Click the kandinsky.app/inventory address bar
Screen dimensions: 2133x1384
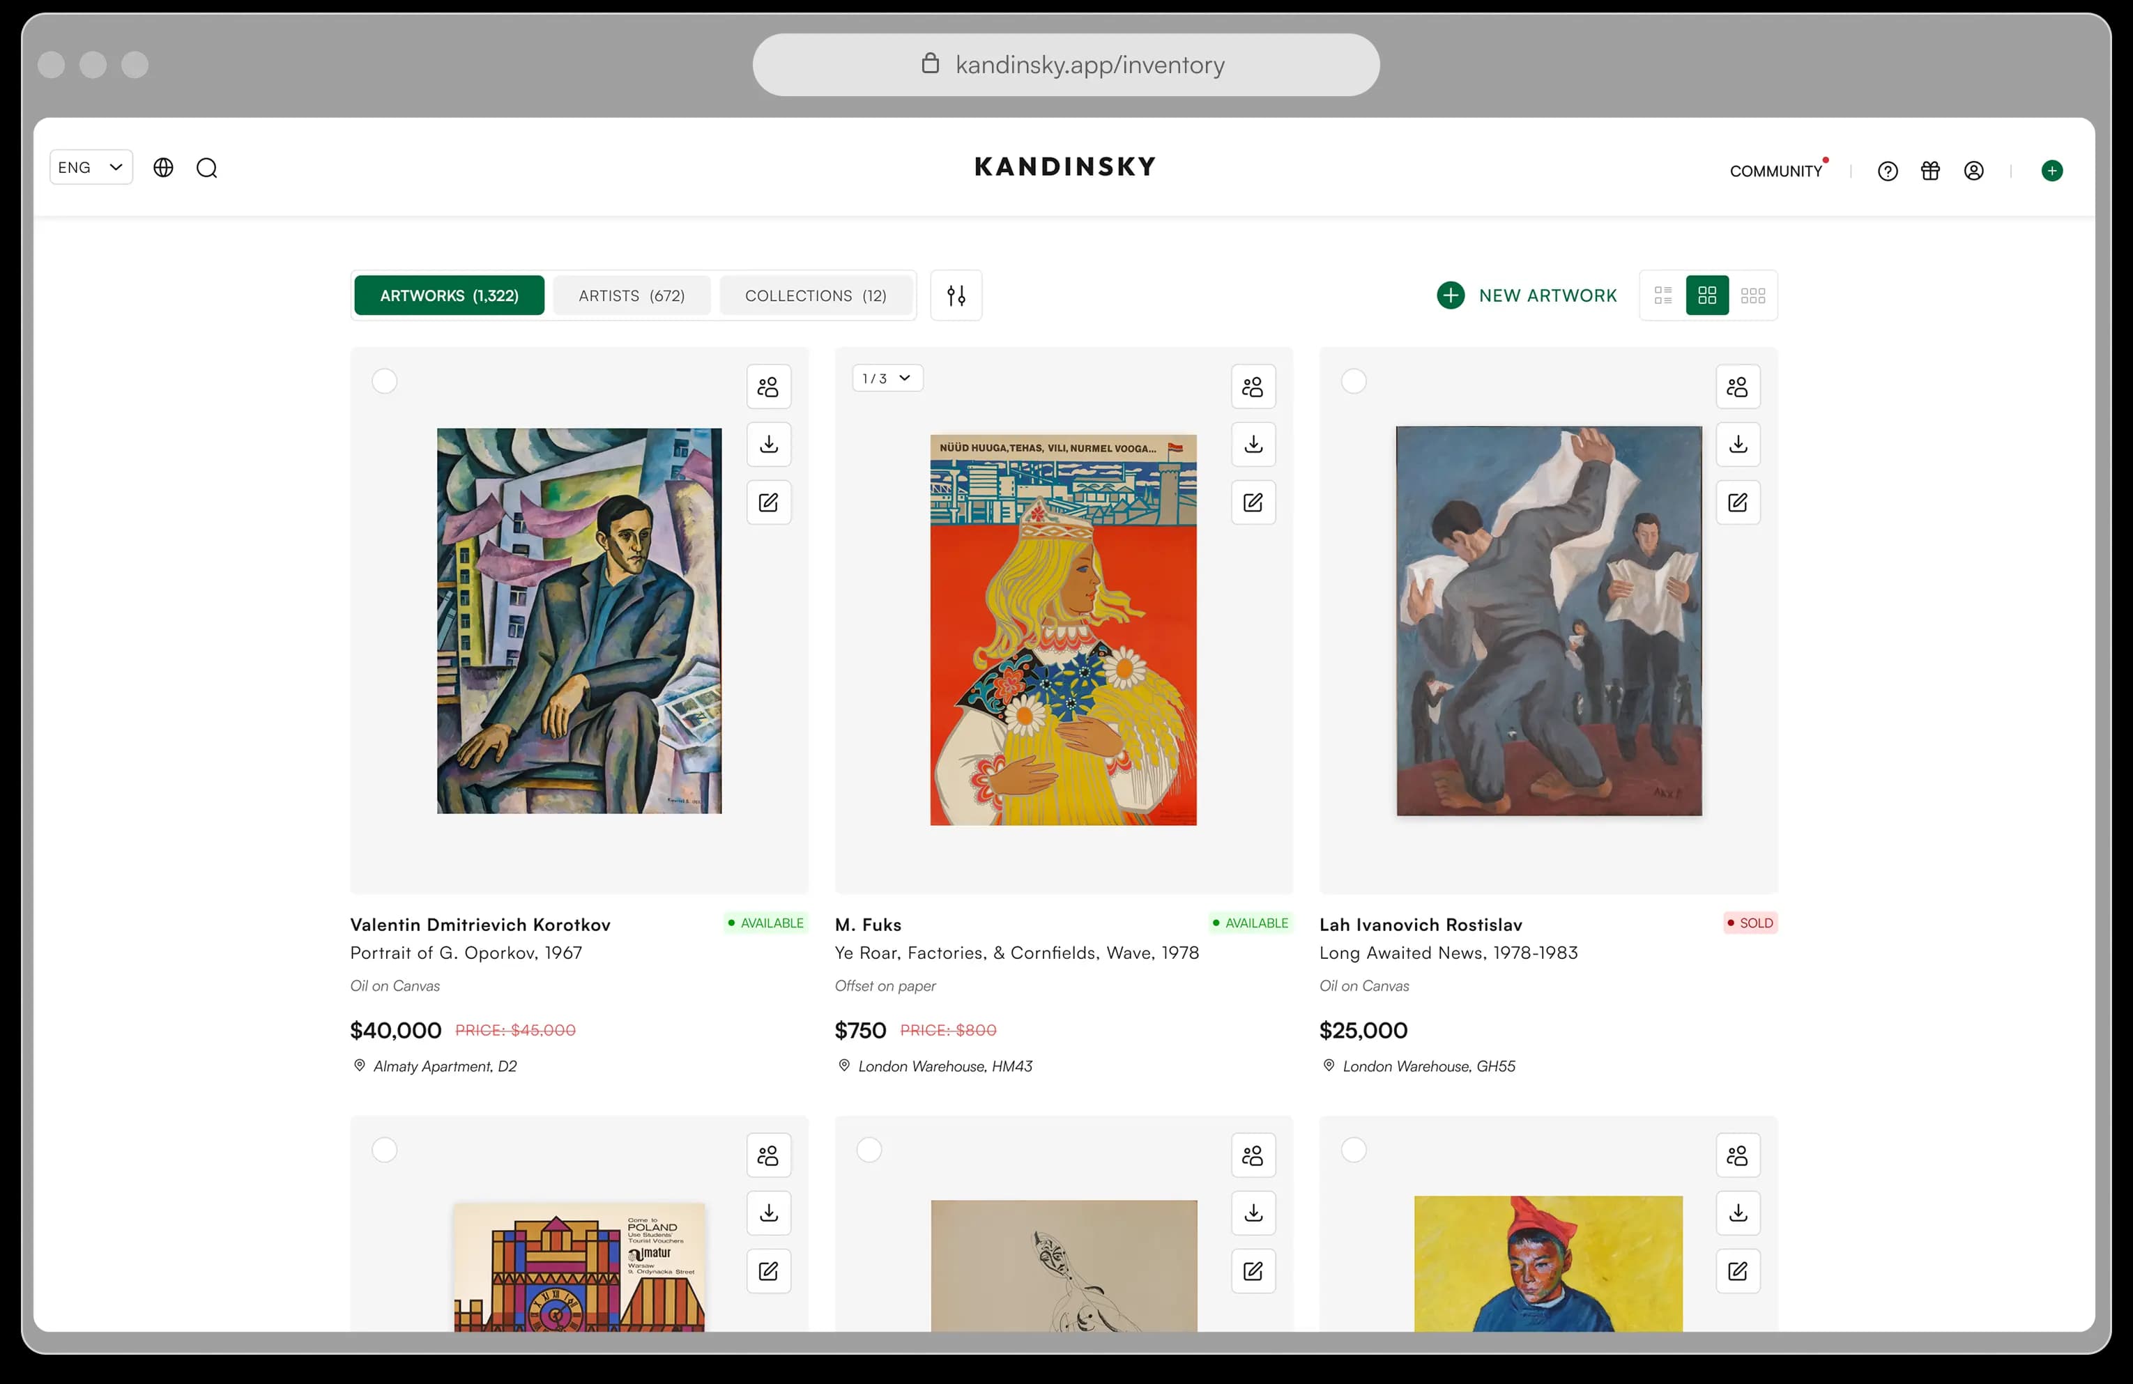click(1066, 66)
